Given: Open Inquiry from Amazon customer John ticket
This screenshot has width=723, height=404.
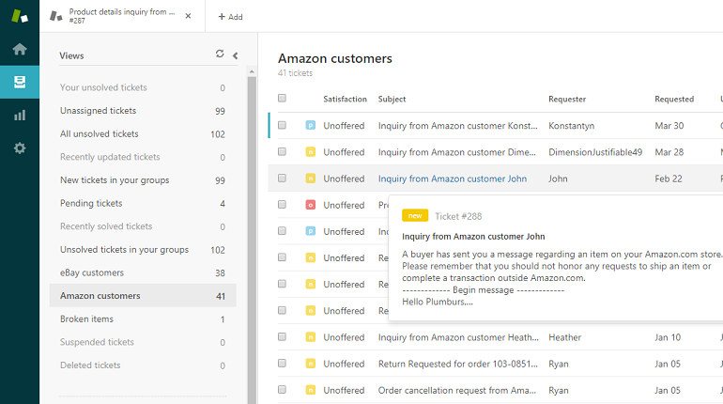Looking at the screenshot, I should pyautogui.click(x=452, y=179).
